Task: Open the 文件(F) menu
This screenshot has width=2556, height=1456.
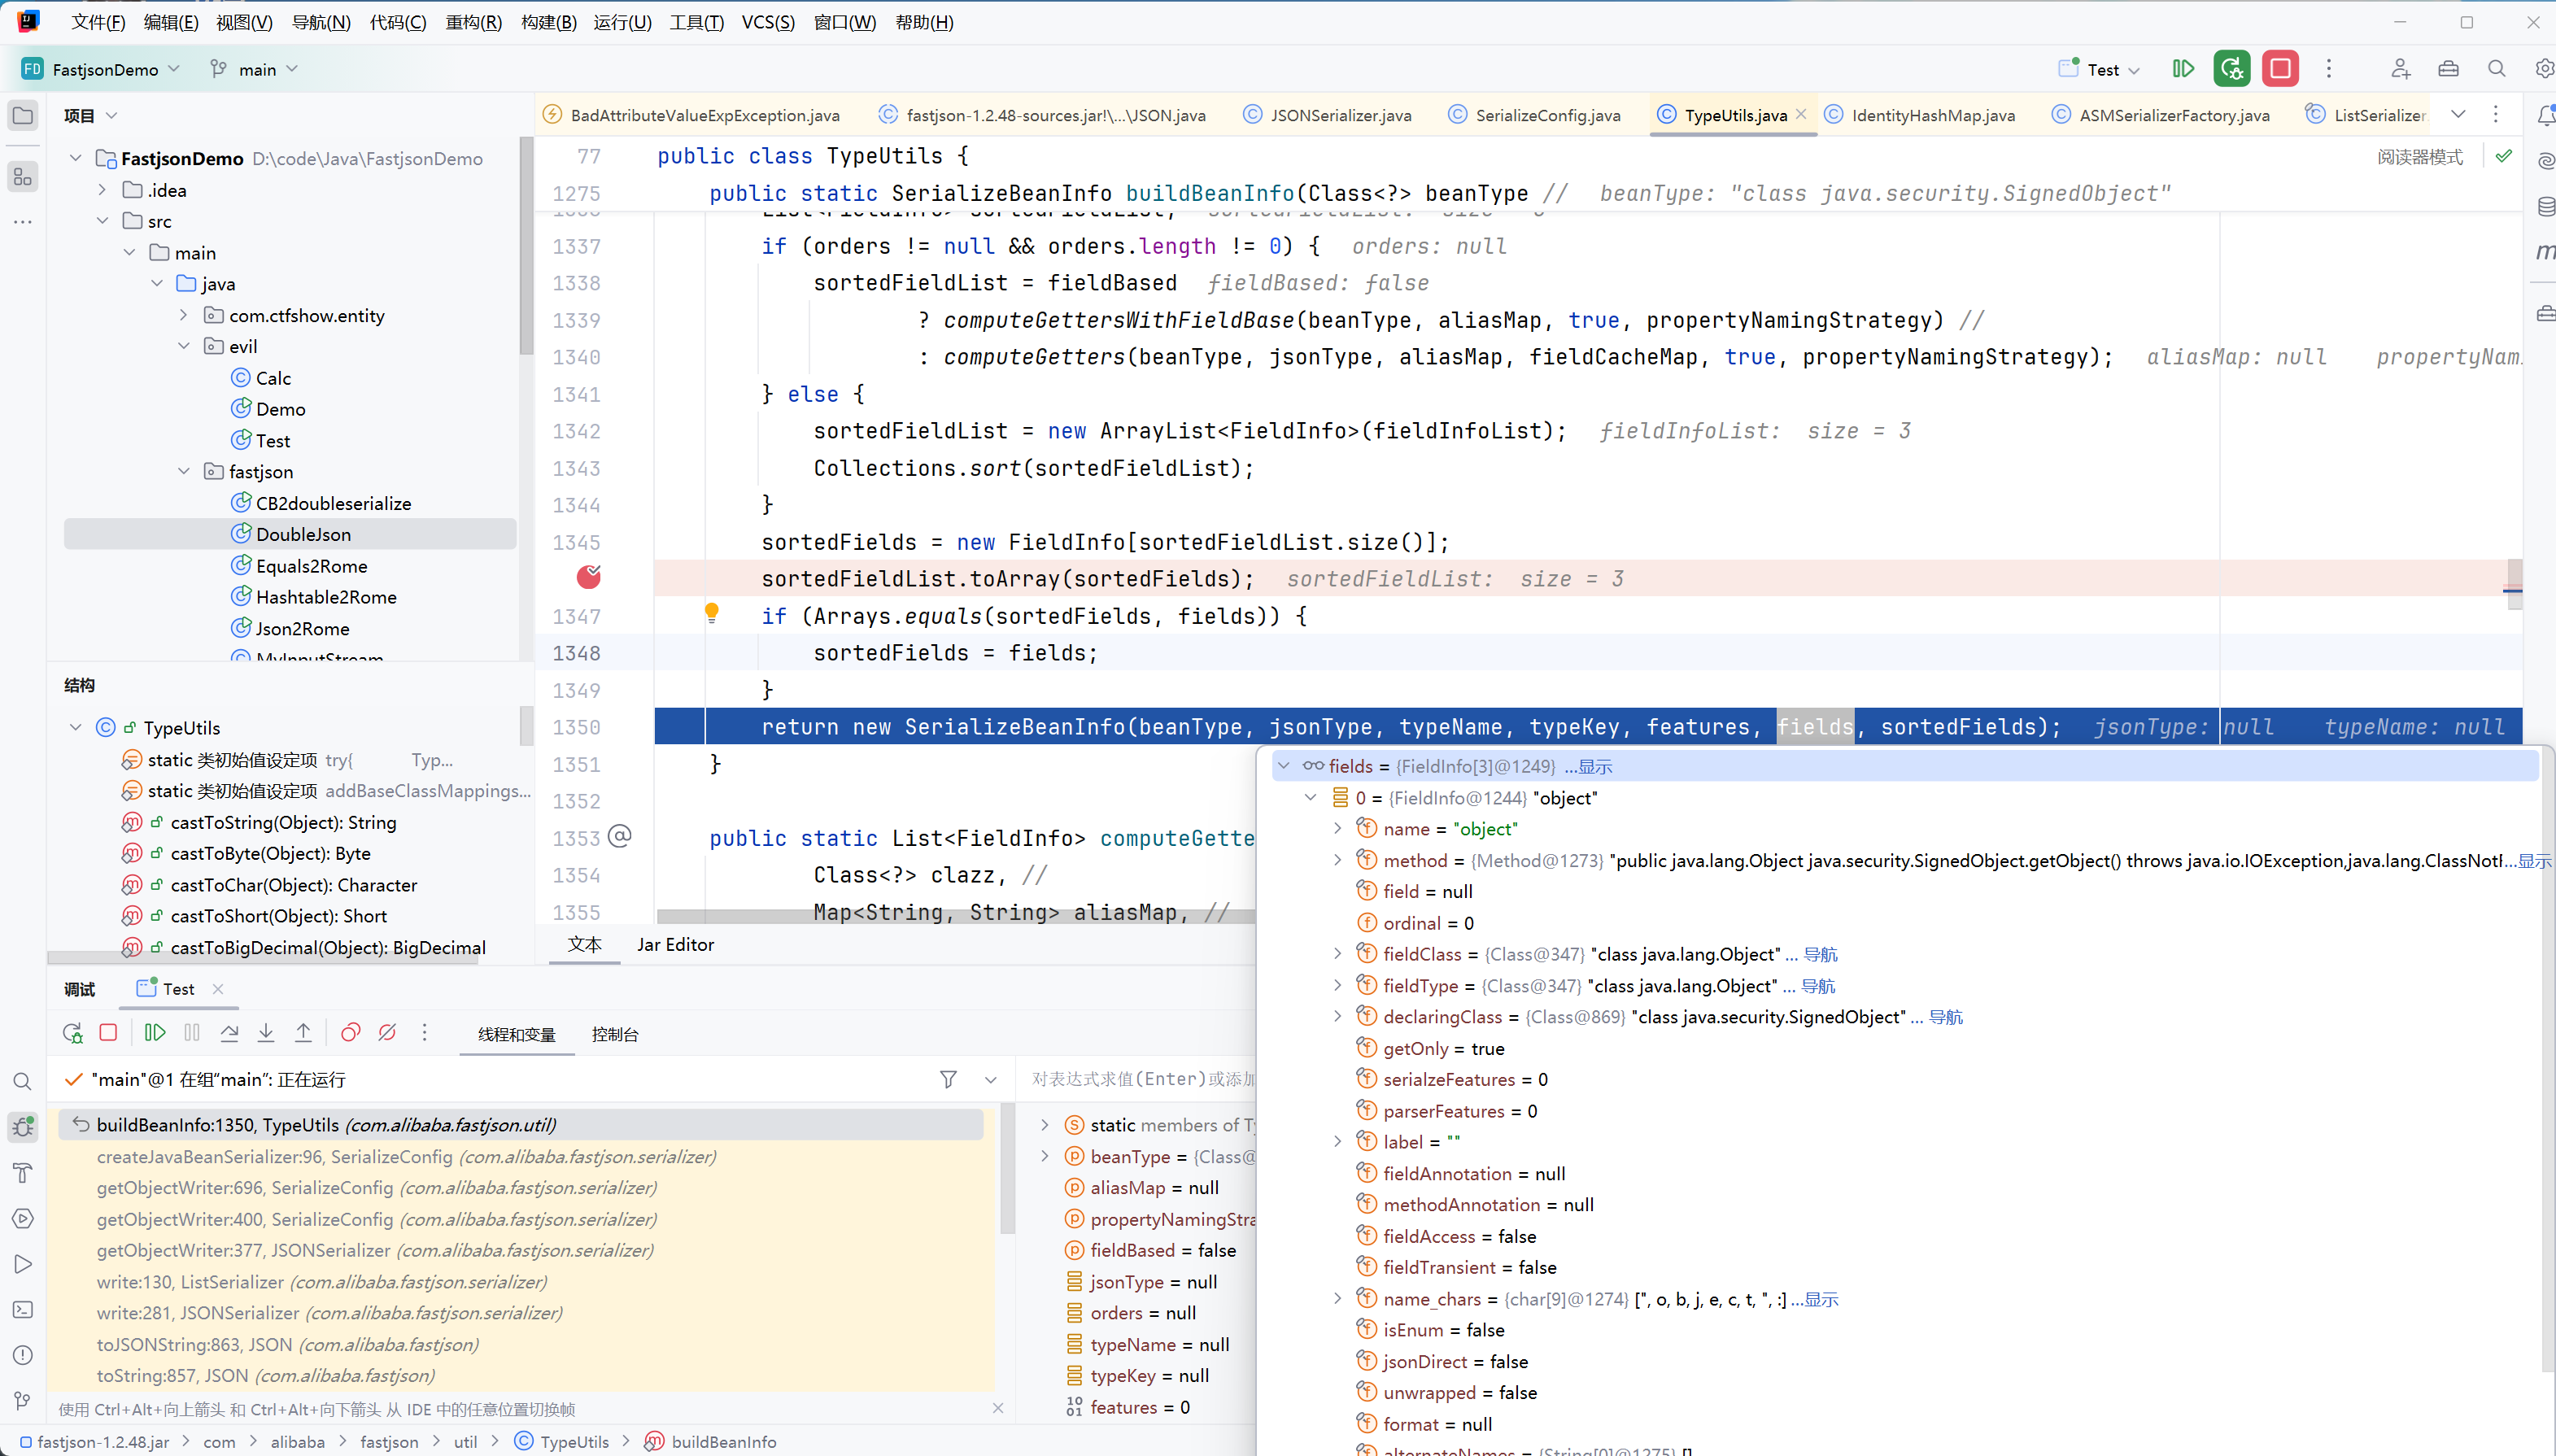Action: coord(98,22)
